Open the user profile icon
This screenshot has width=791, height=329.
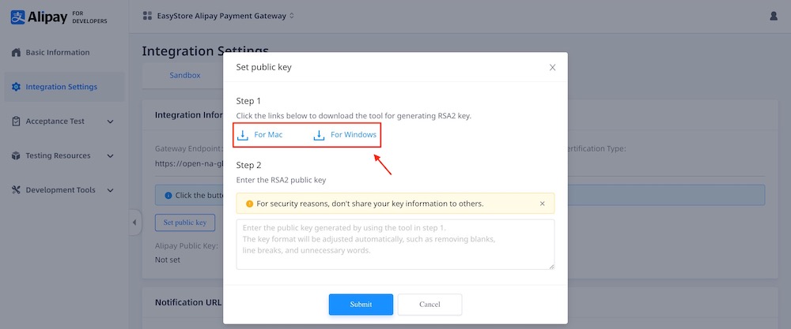click(x=774, y=16)
